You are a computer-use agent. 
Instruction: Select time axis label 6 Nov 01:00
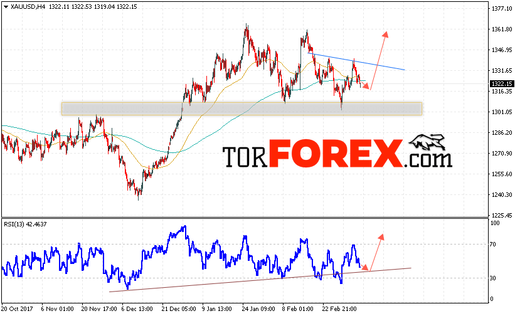click(57, 308)
